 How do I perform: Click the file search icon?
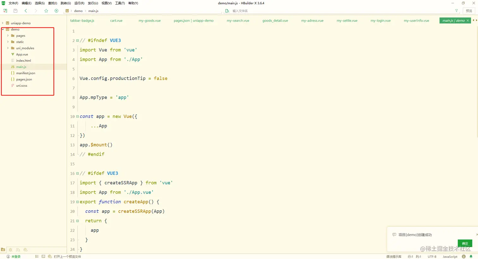227,11
